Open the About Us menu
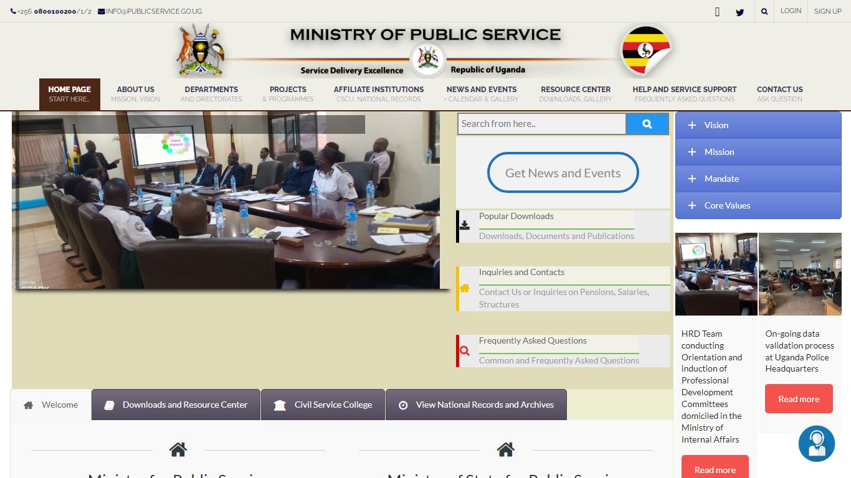The width and height of the screenshot is (851, 478). coord(135,94)
